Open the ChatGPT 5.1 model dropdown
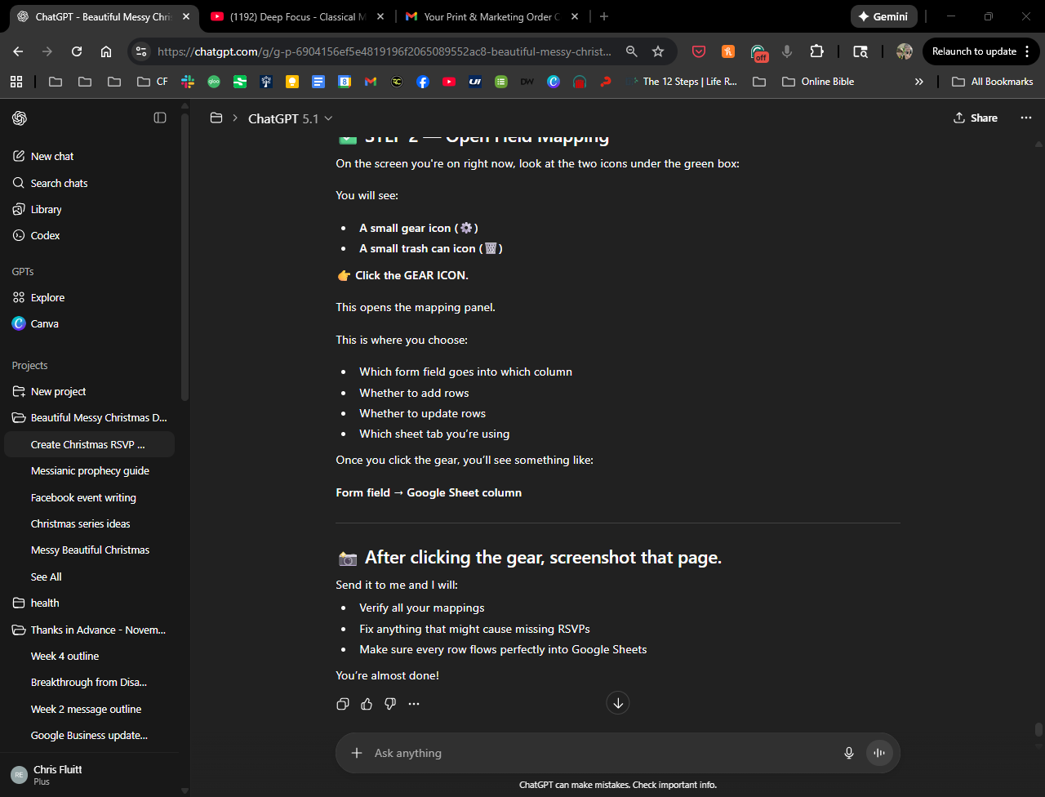1045x797 pixels. pyautogui.click(x=290, y=118)
